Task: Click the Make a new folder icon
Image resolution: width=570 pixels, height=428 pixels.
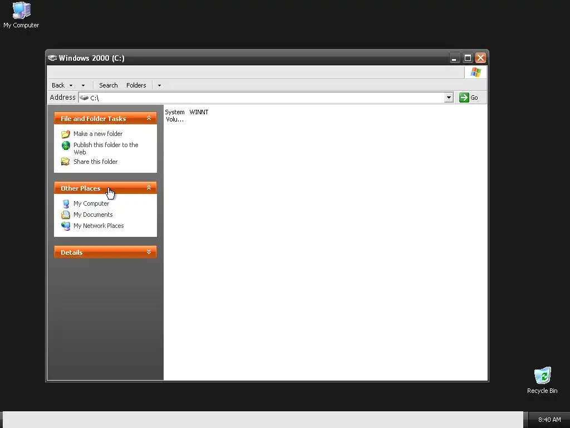Action: [x=66, y=134]
